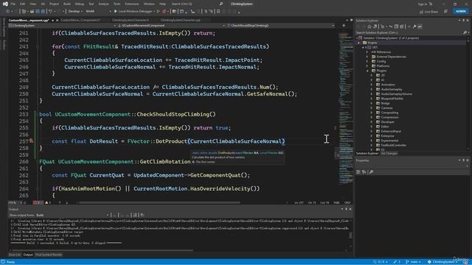The width and height of the screenshot is (472, 265).
Task: Click Start Without Debugging play outline icon
Action: click(158, 12)
